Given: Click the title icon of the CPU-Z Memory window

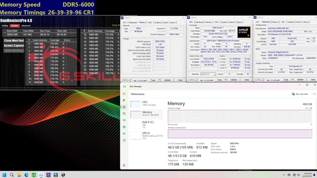Looking at the screenshot, I should pyautogui.click(x=122, y=18).
